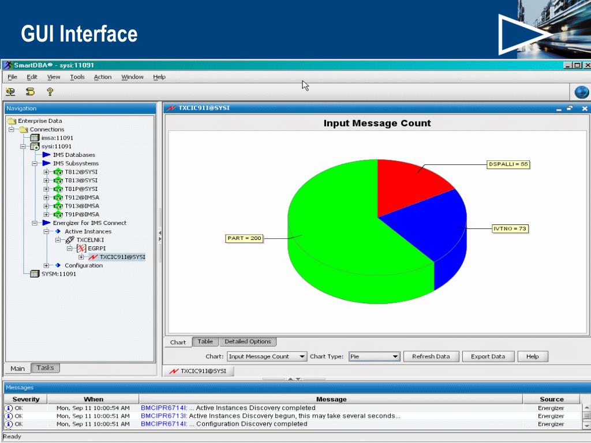Click the imsa:11091 server icon
The image size is (591, 443).
click(35, 138)
